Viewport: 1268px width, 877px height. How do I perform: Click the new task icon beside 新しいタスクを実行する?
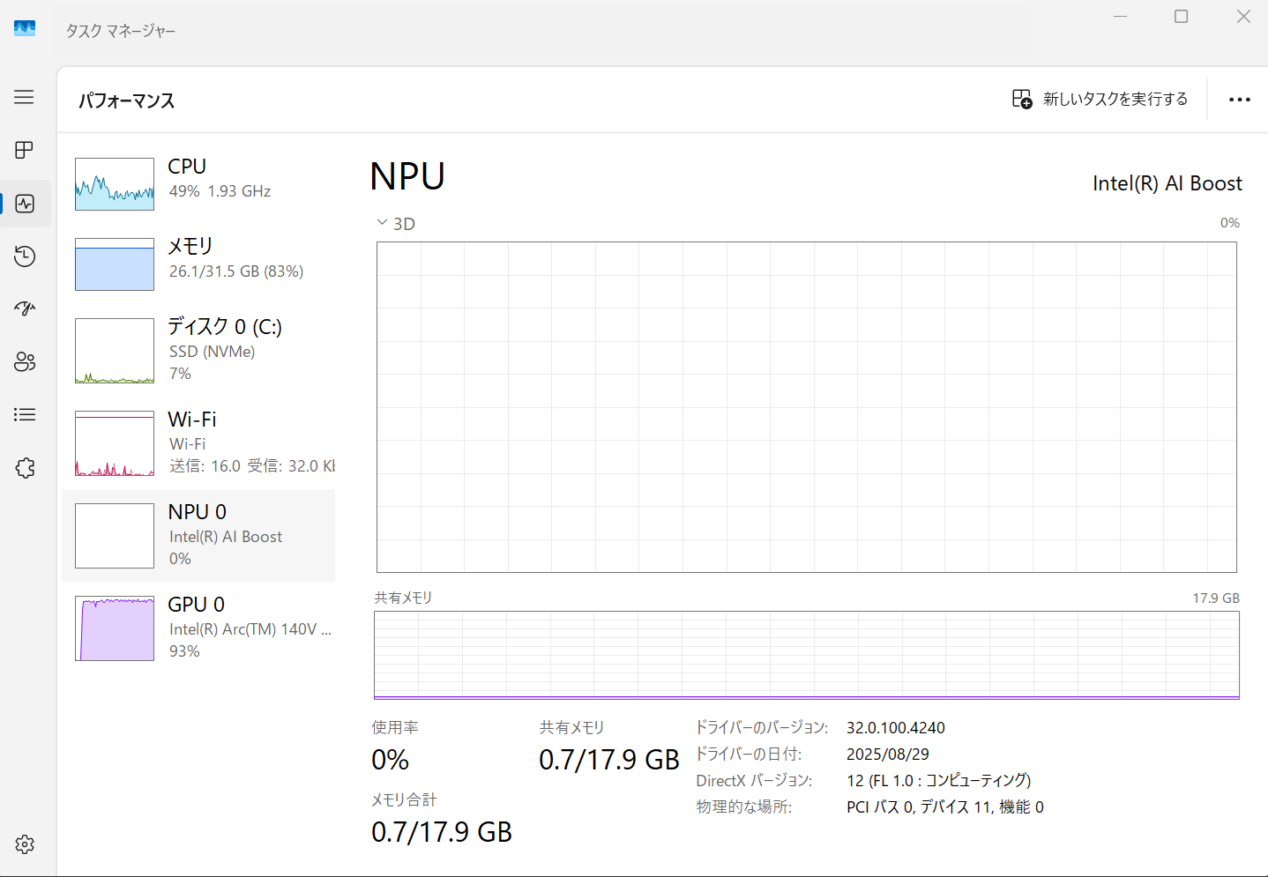pyautogui.click(x=1022, y=99)
